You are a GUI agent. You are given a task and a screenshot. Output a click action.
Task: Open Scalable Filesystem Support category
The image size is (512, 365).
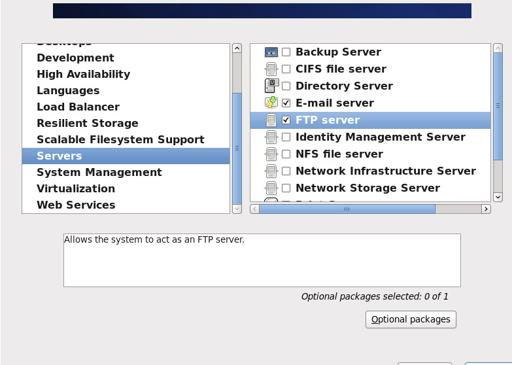(x=126, y=139)
